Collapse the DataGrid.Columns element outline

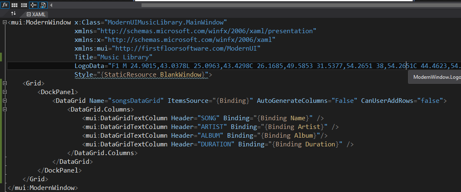[5, 109]
